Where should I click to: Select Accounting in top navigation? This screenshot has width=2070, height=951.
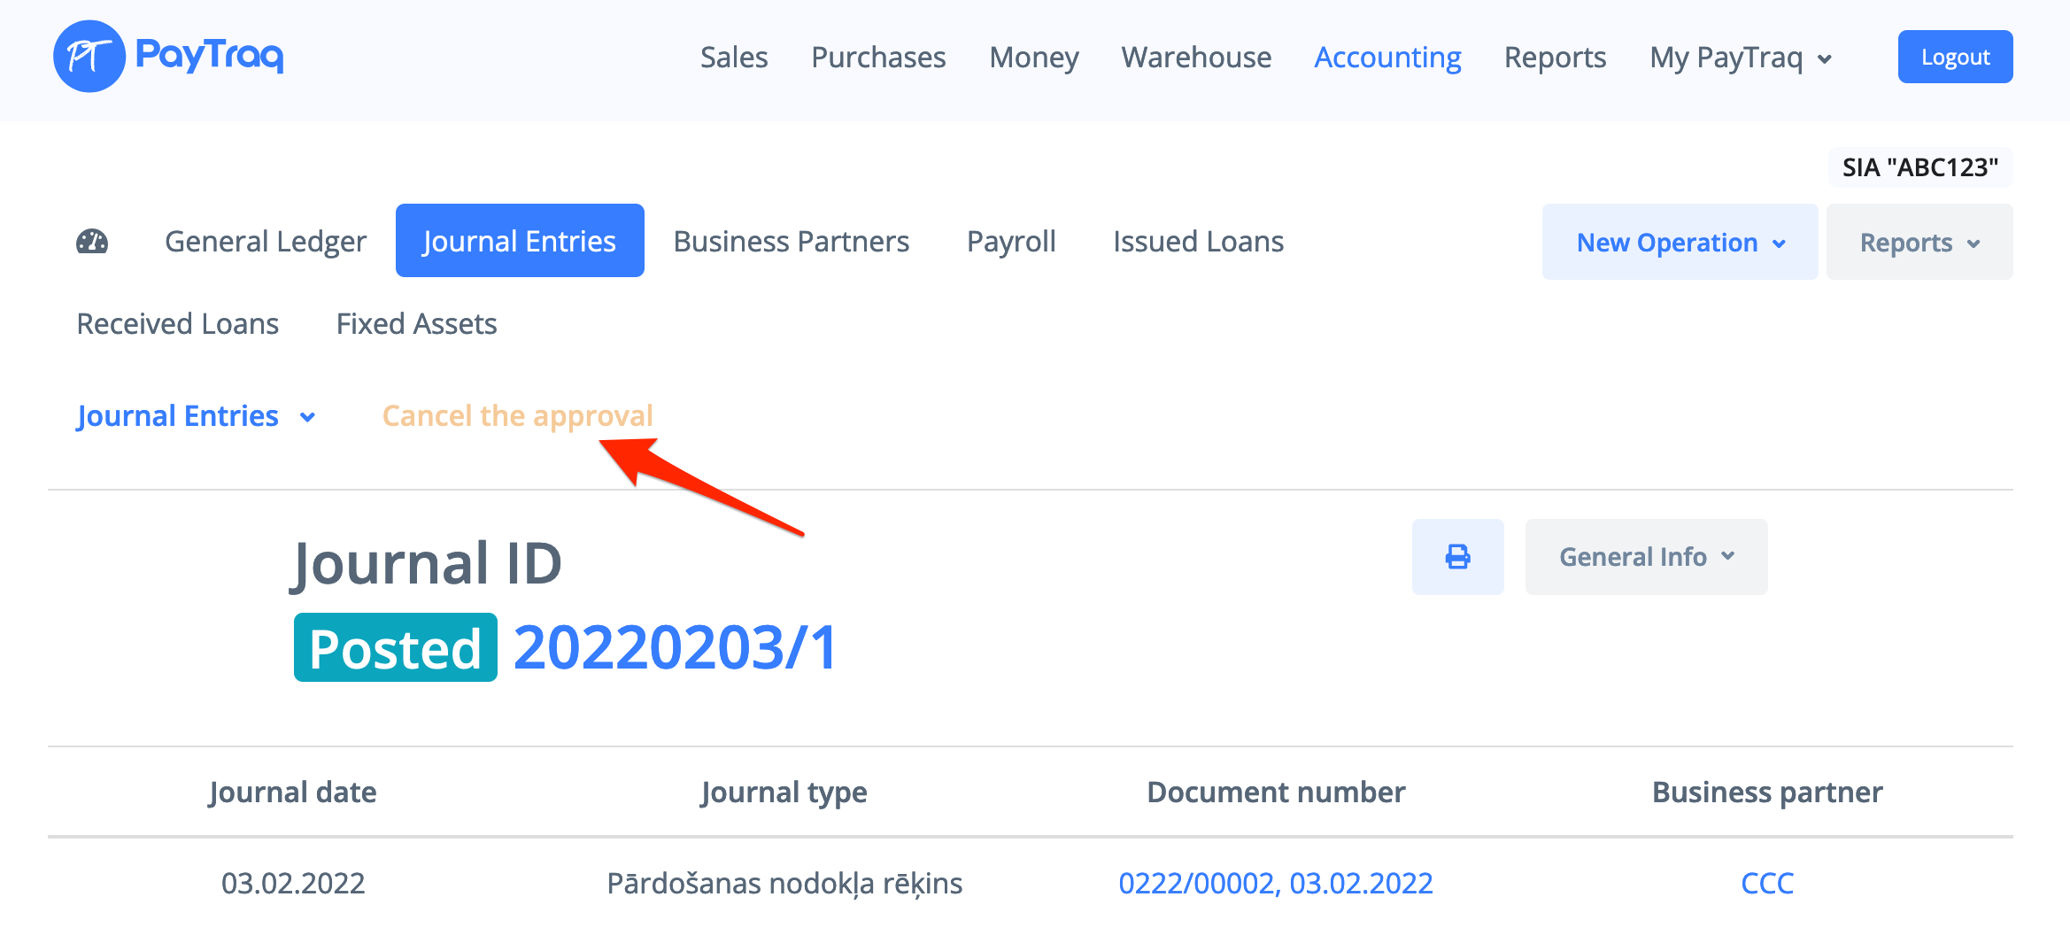point(1387,58)
